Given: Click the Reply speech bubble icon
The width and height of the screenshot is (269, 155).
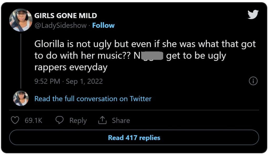Looking at the screenshot, I should click(x=60, y=120).
